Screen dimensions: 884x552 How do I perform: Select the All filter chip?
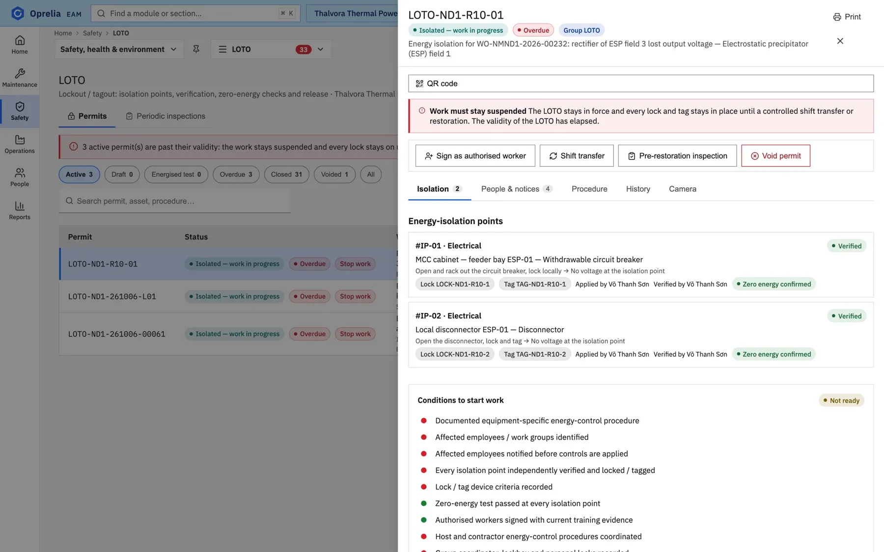(x=371, y=174)
